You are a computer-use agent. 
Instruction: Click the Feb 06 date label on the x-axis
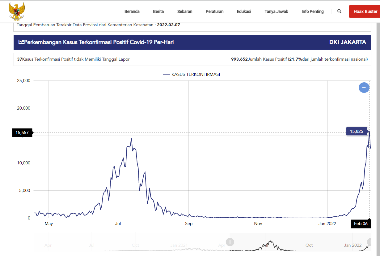tap(361, 224)
